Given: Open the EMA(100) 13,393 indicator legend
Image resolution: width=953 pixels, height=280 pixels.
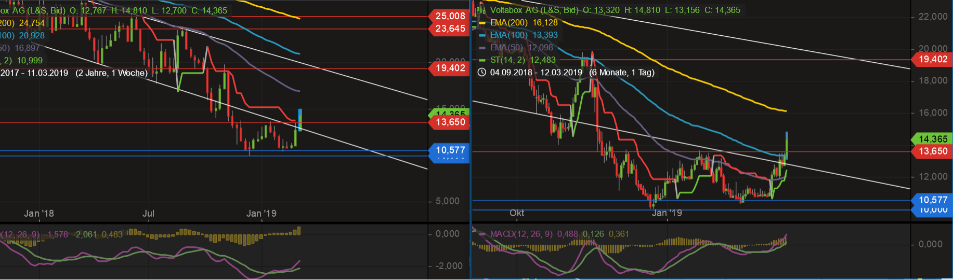Looking at the screenshot, I should point(524,35).
